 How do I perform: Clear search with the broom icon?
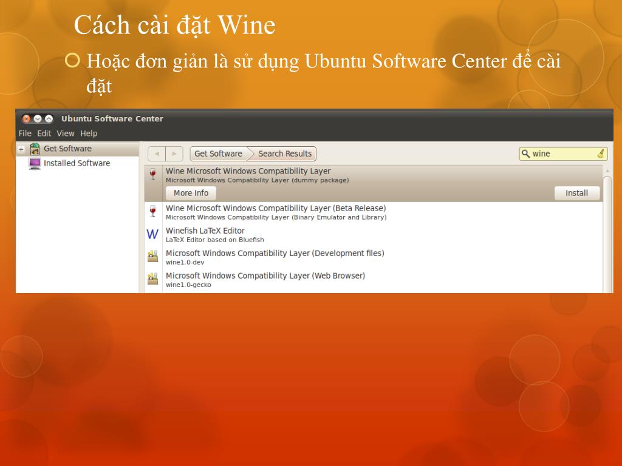click(x=601, y=154)
